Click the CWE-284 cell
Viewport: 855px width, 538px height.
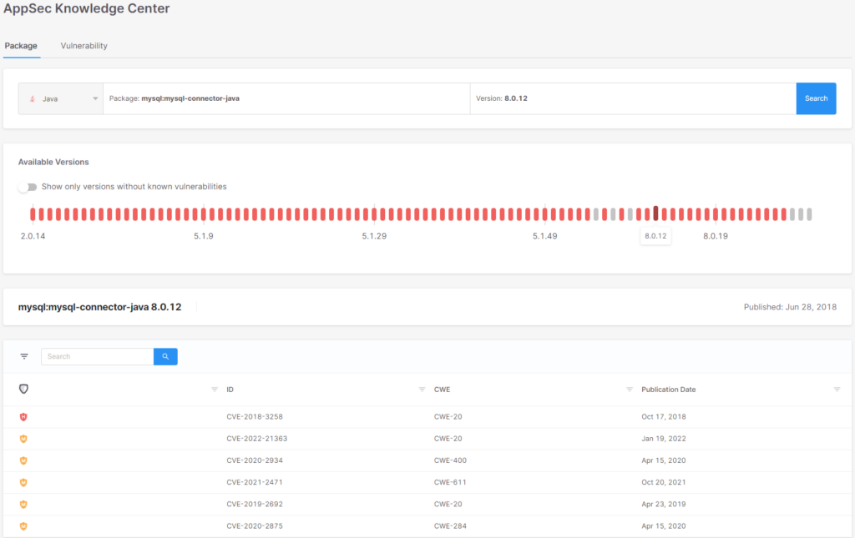(450, 526)
